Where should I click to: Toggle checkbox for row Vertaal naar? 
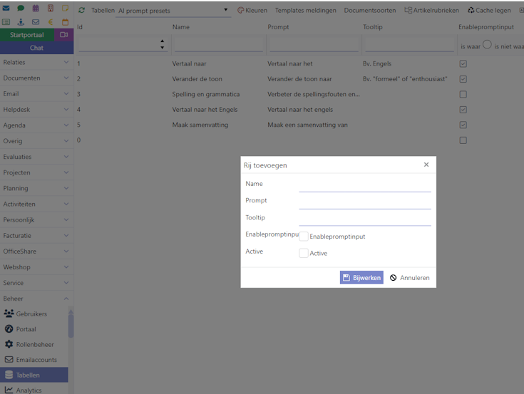463,64
